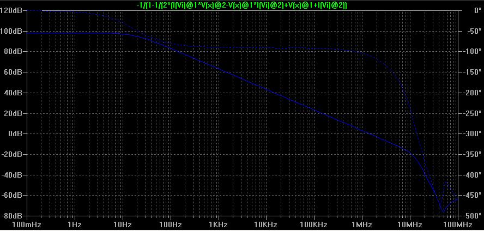Click the -80dB label on magnitude axis

tap(12, 216)
